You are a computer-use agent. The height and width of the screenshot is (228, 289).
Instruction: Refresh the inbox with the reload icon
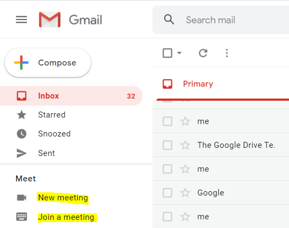click(203, 53)
